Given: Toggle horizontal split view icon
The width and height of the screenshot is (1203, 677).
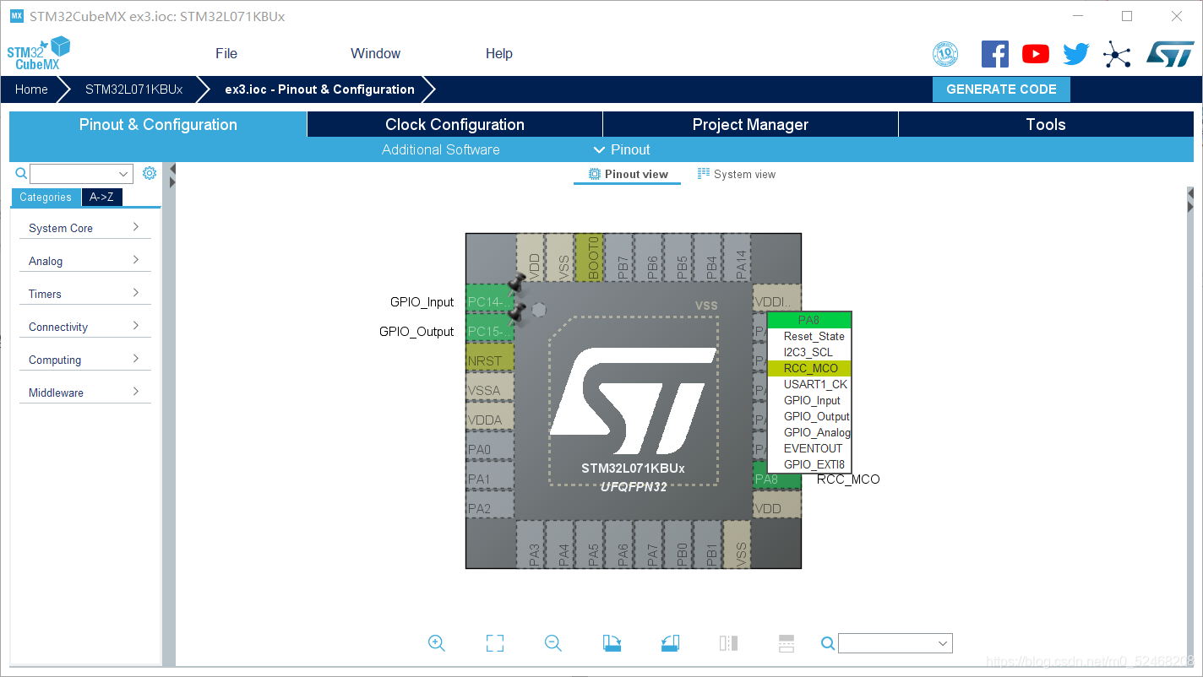Looking at the screenshot, I should point(787,643).
